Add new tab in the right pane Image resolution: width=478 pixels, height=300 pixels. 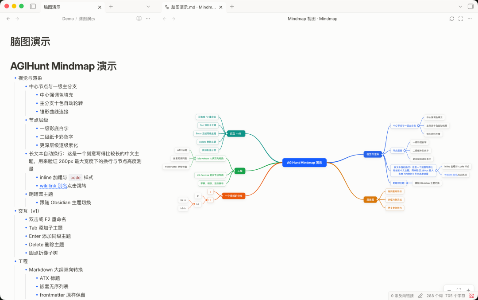[232, 6]
